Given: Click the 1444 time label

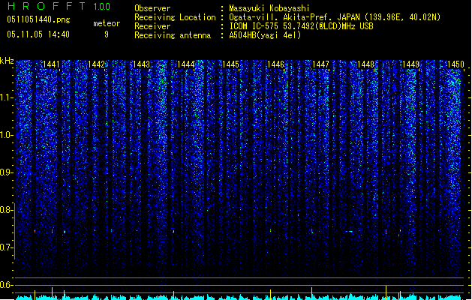Looking at the screenshot, I should click(186, 64).
